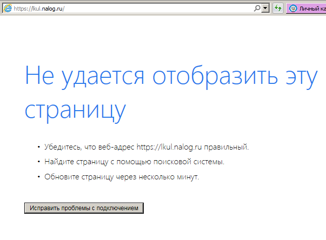Focus the address bar with lkul.nalog.ru URL

pyautogui.click(x=151, y=9)
